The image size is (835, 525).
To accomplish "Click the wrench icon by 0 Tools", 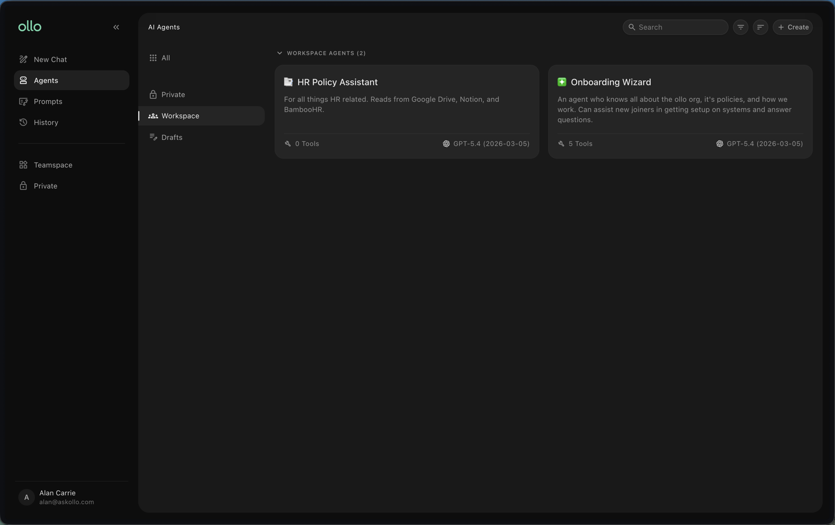I will click(x=288, y=144).
